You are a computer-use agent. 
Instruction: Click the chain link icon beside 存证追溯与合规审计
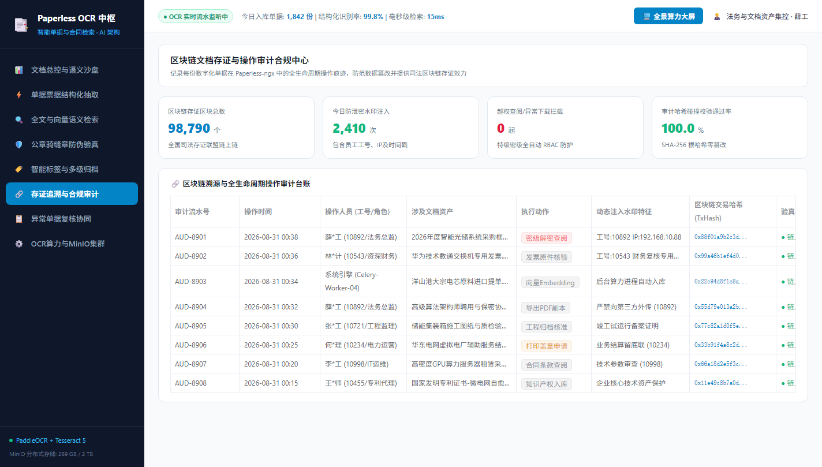[x=19, y=194]
